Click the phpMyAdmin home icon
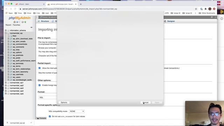 [14, 22]
